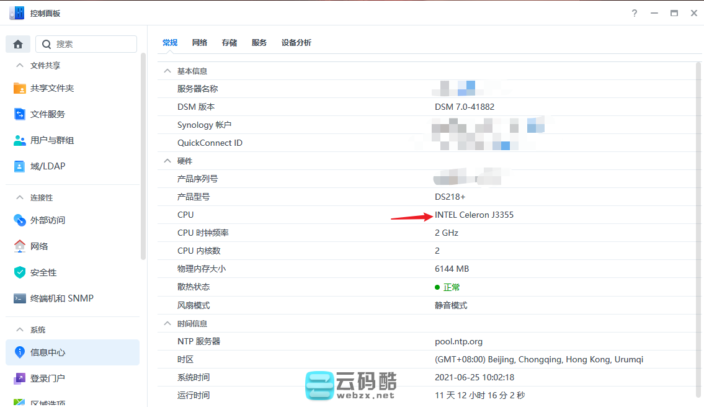
Task: Select 用户与群组 users icon
Action: [x=20, y=140]
